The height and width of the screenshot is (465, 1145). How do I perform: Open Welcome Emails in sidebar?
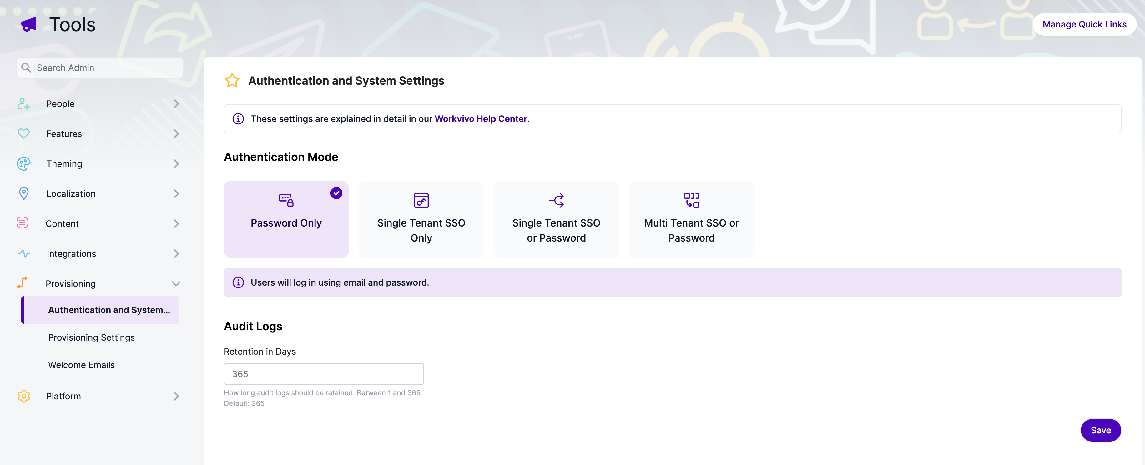tap(81, 365)
